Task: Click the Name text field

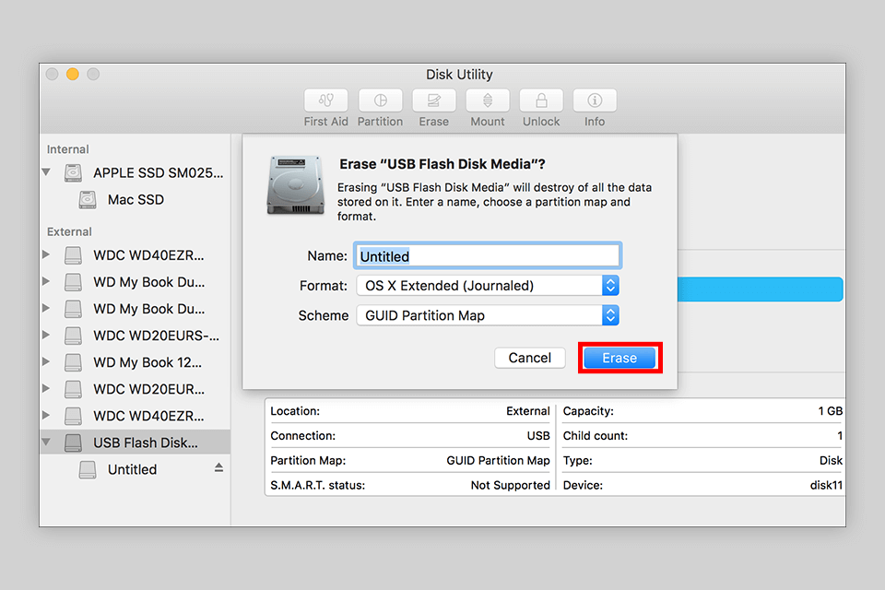Action: coord(487,256)
